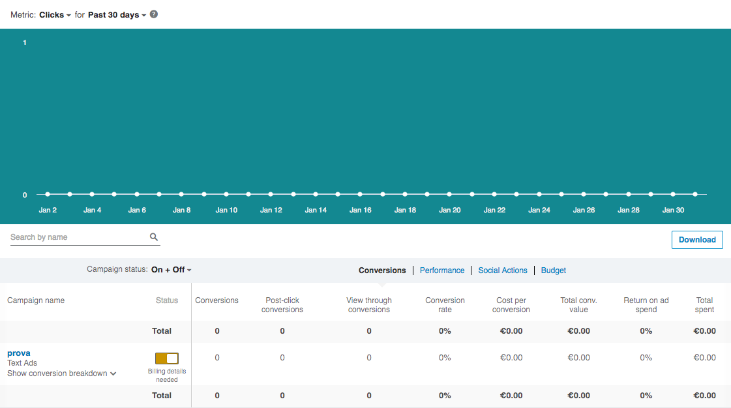Click the Billing details needed link
The image size is (731, 408).
167,375
